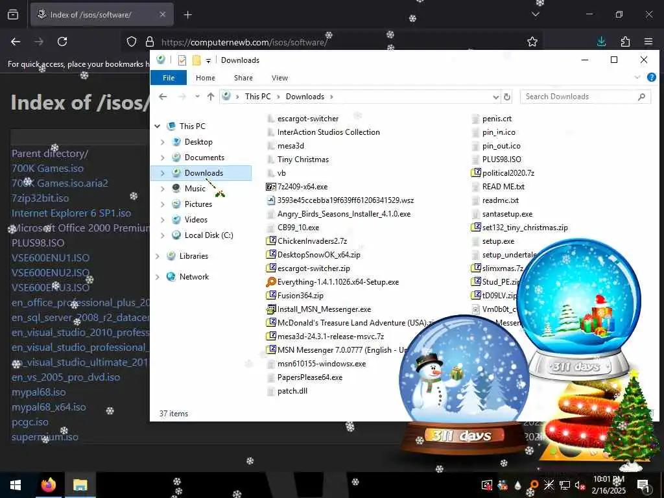
Task: Expand the Desktop tree node
Action: pyautogui.click(x=163, y=142)
